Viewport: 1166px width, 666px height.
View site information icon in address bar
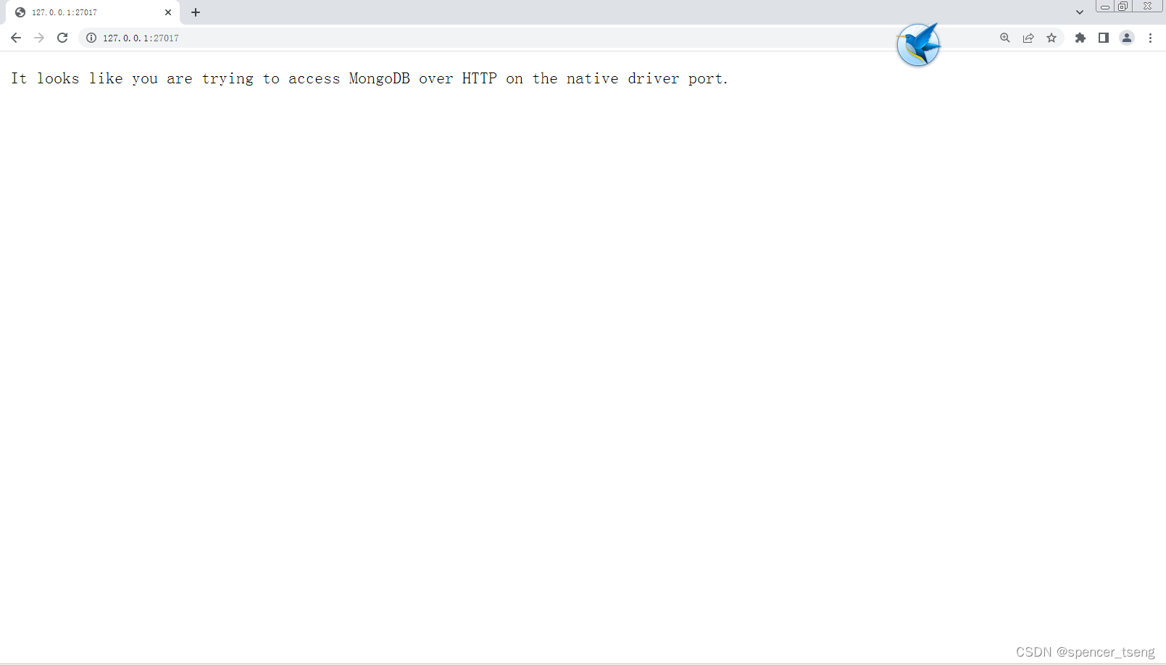click(x=91, y=38)
